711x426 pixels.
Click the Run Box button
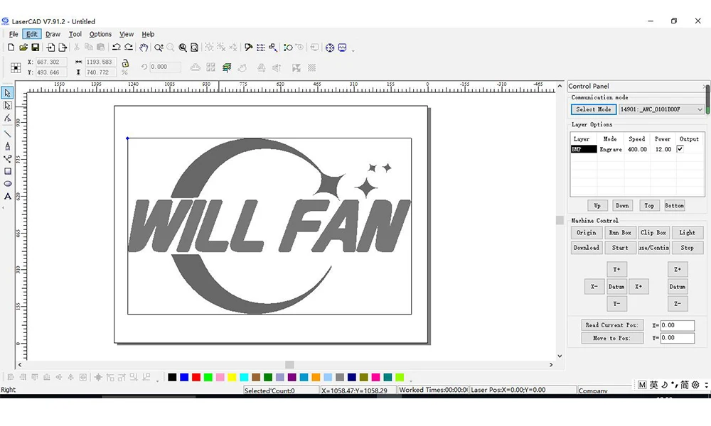[620, 233]
